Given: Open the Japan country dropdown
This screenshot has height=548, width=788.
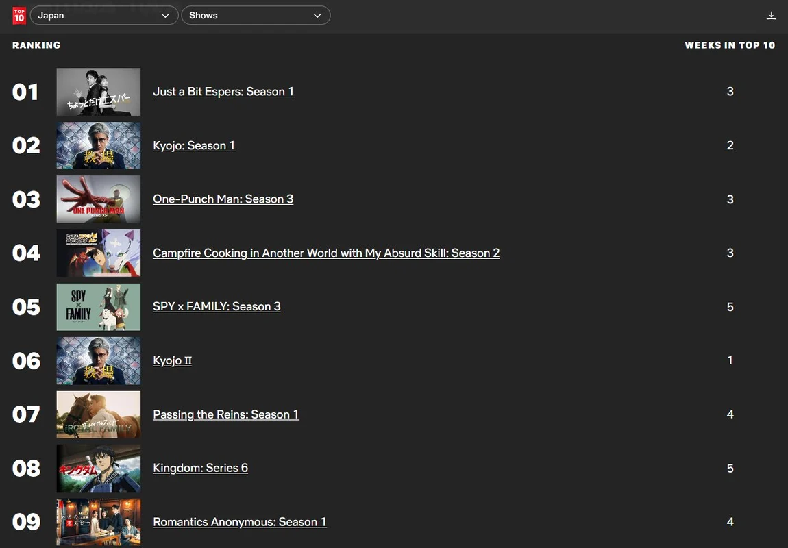Looking at the screenshot, I should [104, 15].
